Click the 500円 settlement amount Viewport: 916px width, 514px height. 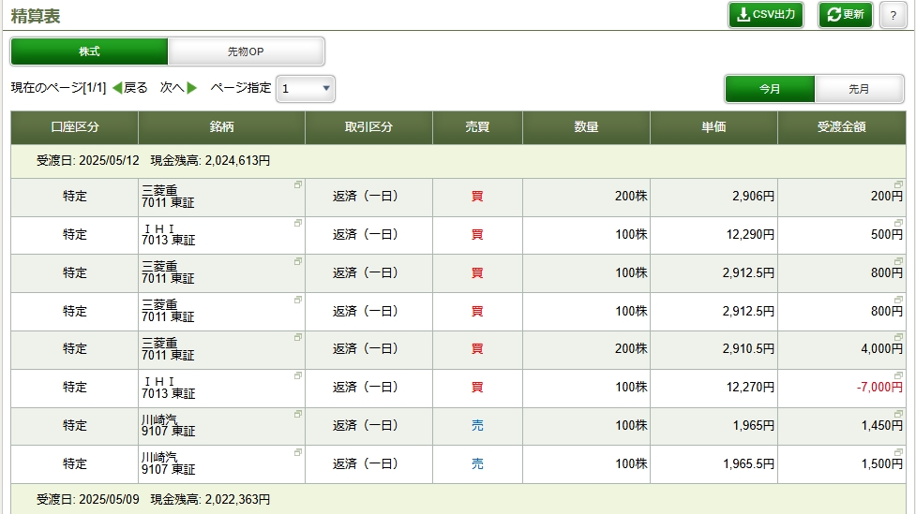coord(886,235)
